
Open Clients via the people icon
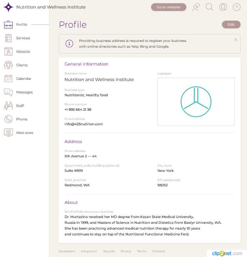coord(8,65)
